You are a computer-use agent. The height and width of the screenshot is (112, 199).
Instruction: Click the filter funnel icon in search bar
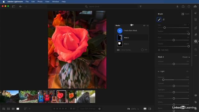[x=141, y=7]
